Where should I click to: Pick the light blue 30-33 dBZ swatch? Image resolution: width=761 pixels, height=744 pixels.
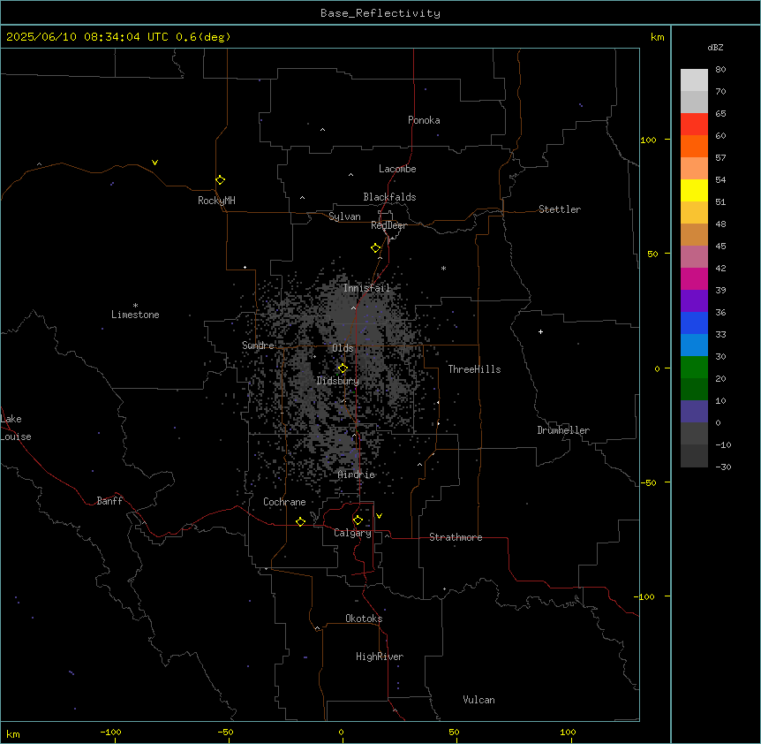[x=694, y=345]
